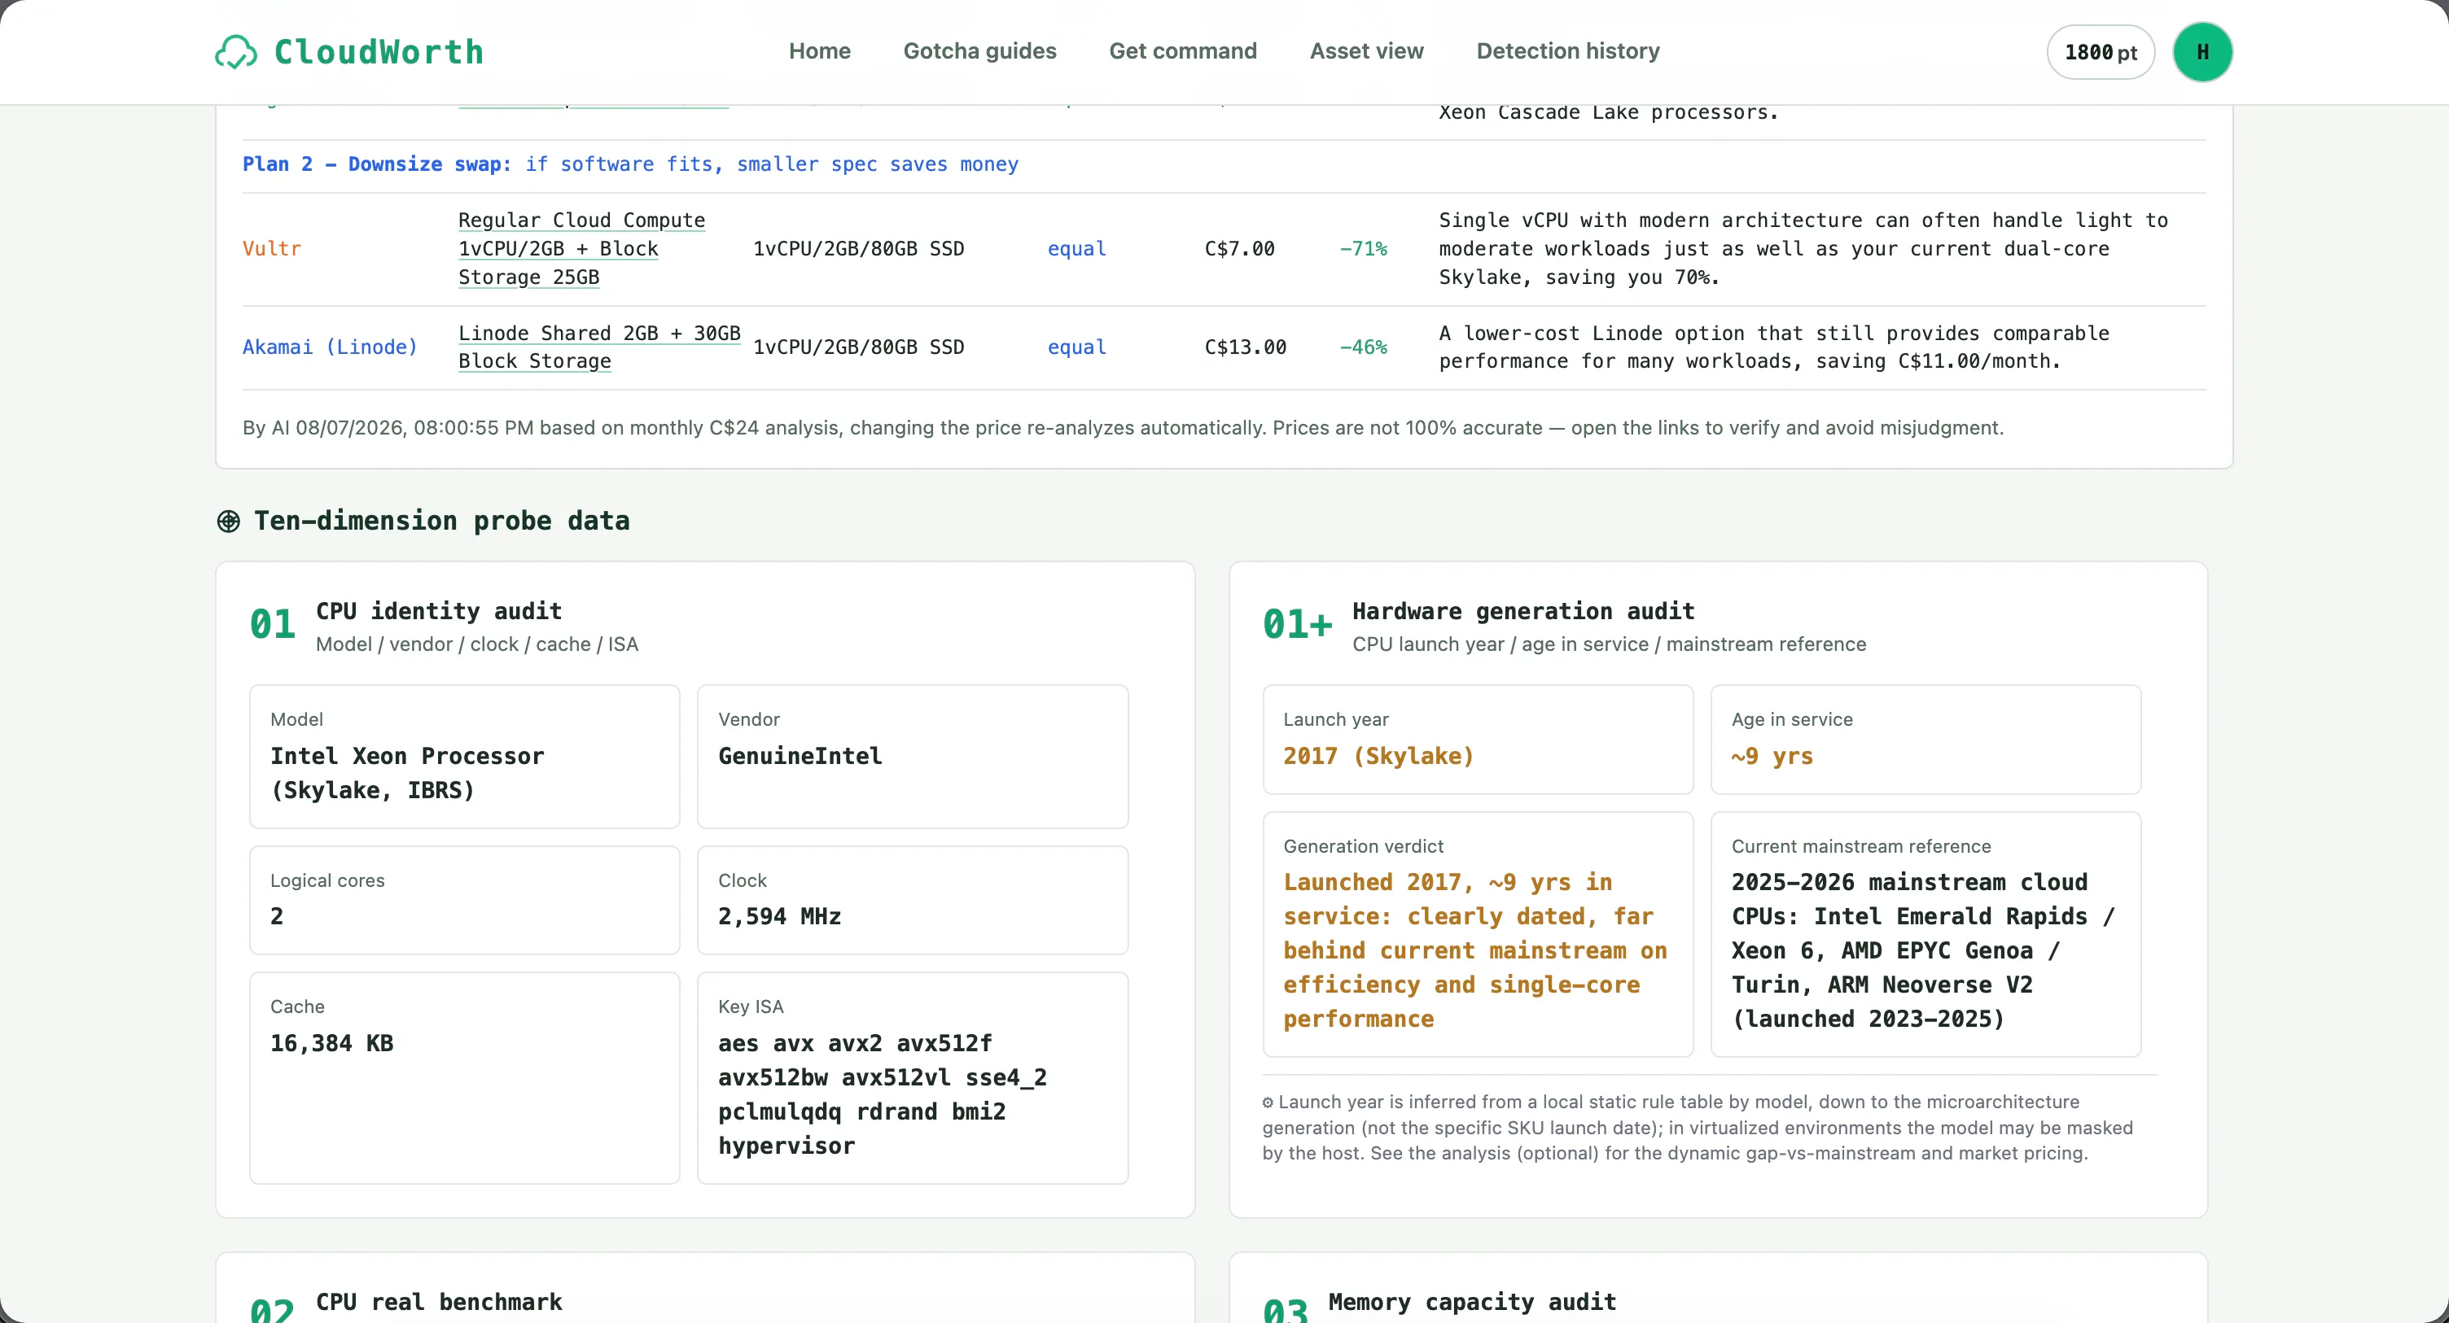Open the green H user avatar
The width and height of the screenshot is (2449, 1323).
[2203, 52]
